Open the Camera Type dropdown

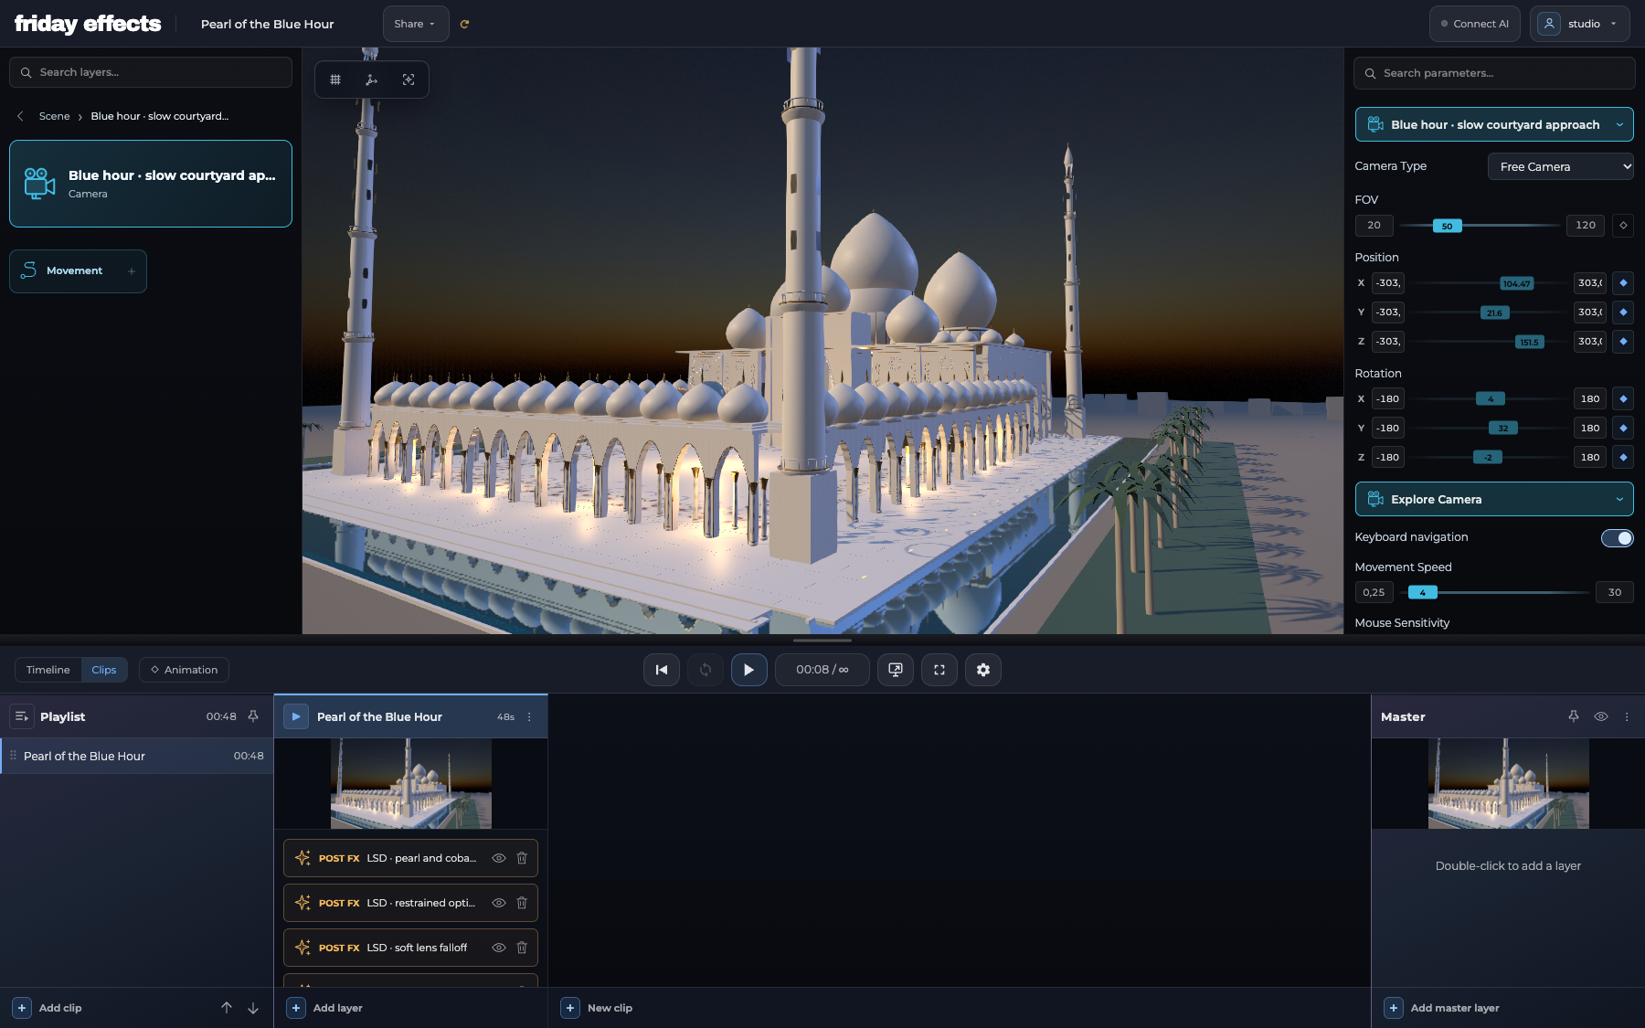(x=1561, y=166)
